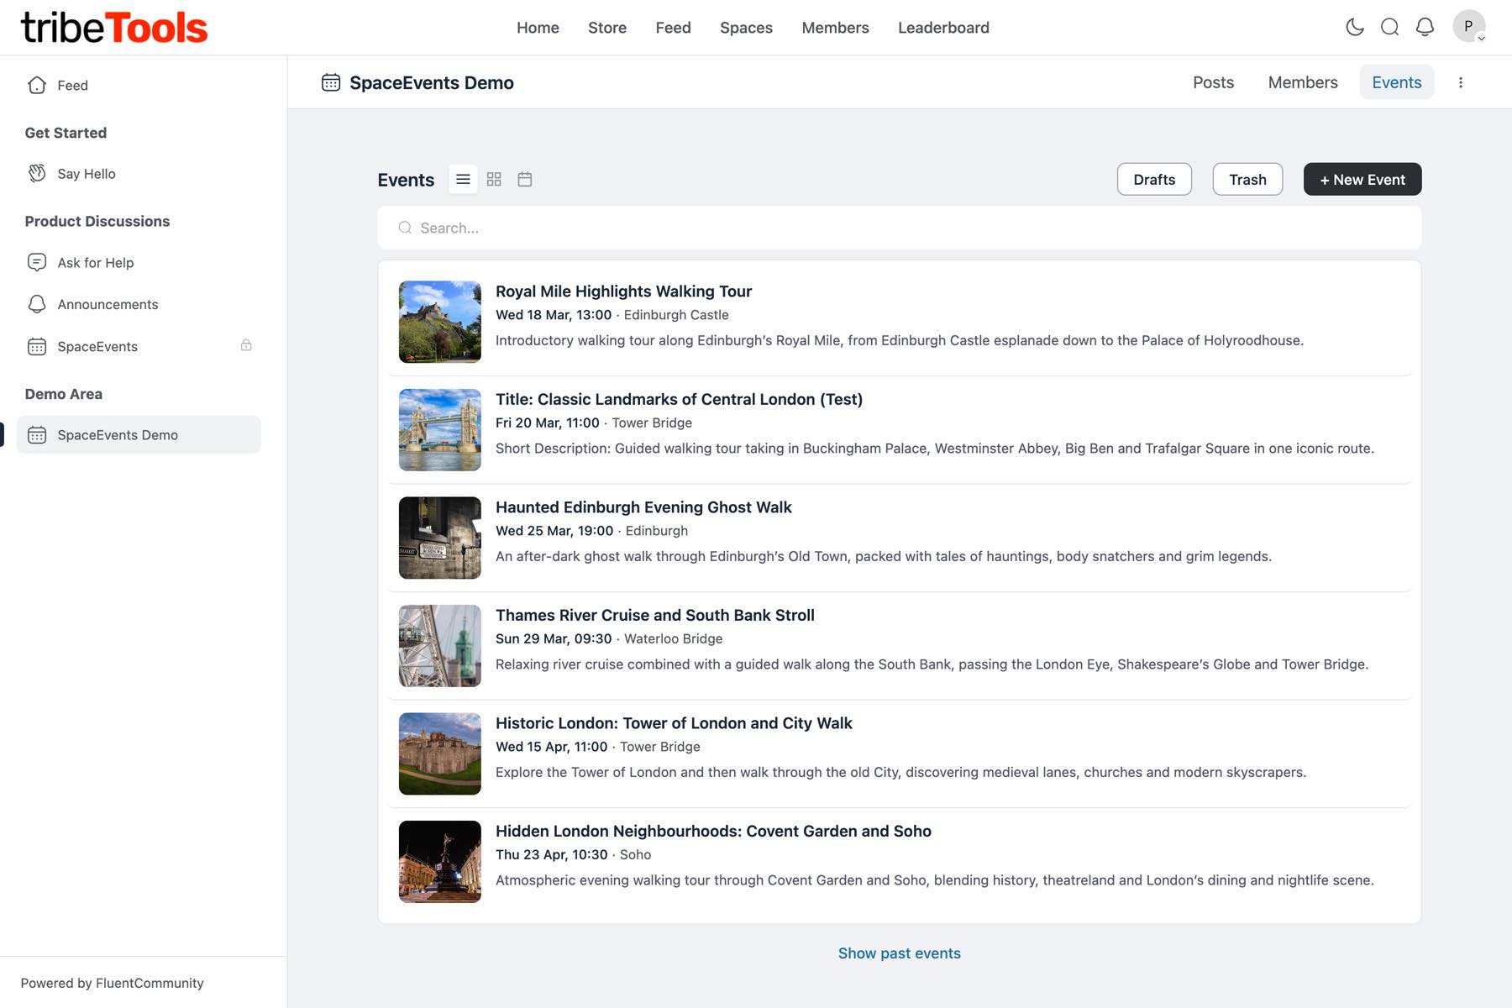Expand the Show past events link
Screen dimensions: 1512x1008
pos(899,953)
